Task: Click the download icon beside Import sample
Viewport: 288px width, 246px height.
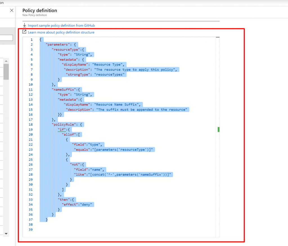Action: [24, 25]
